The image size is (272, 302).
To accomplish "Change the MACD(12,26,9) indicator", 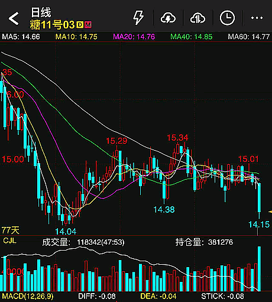I will click(x=28, y=296).
